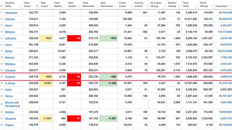232x130 pixels.
Task: Open Vietnam population link 98,329,072
Action: [225, 19]
